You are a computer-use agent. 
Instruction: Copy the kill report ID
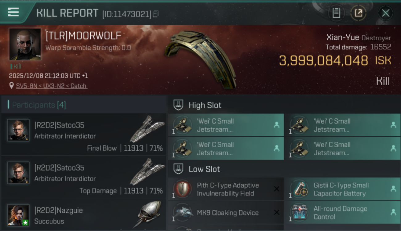[156, 14]
